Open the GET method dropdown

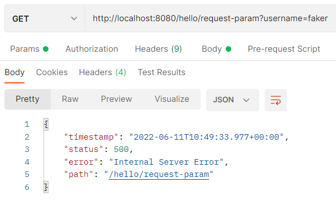coord(45,18)
